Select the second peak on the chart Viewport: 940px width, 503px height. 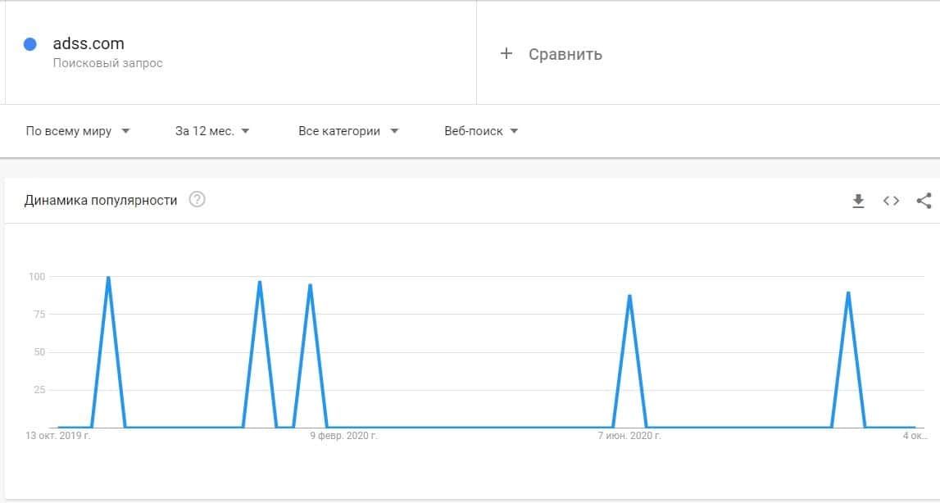point(260,283)
